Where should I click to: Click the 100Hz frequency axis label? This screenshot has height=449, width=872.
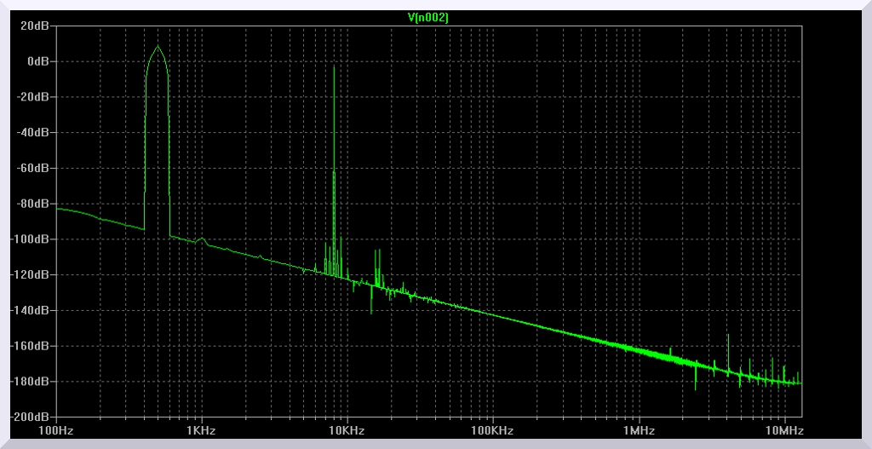(56, 431)
